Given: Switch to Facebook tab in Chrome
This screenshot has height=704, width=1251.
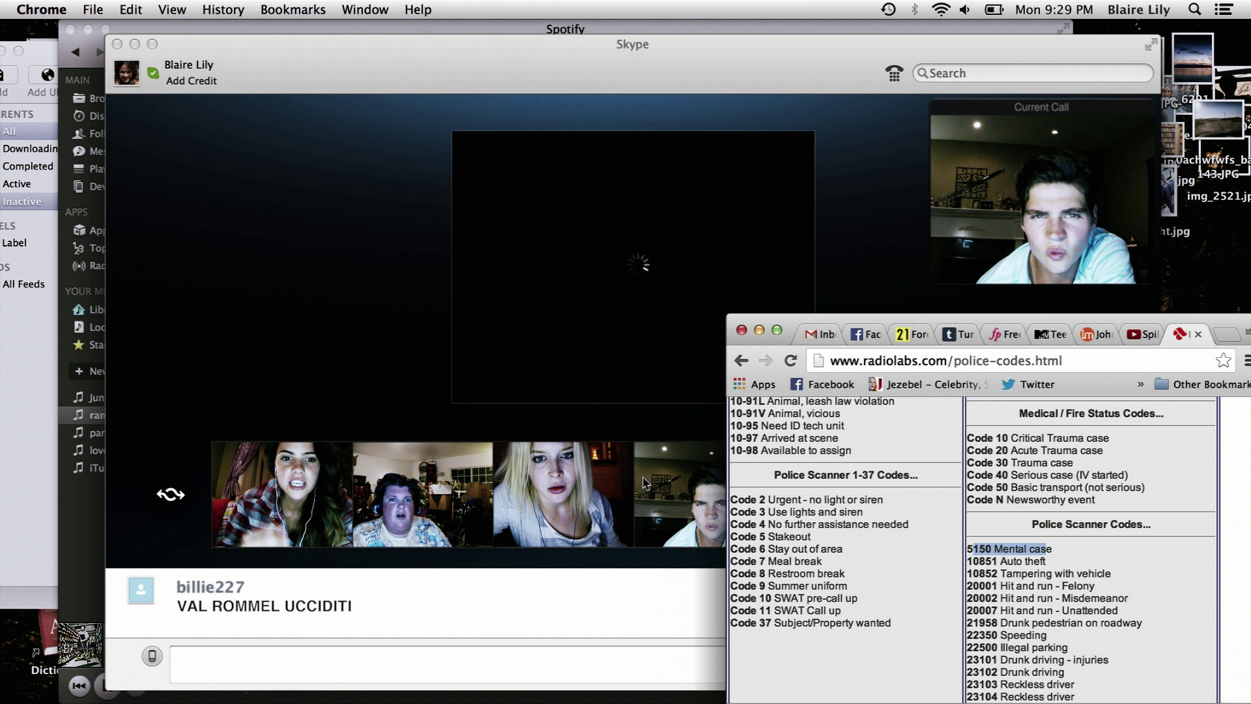Looking at the screenshot, I should coord(865,334).
